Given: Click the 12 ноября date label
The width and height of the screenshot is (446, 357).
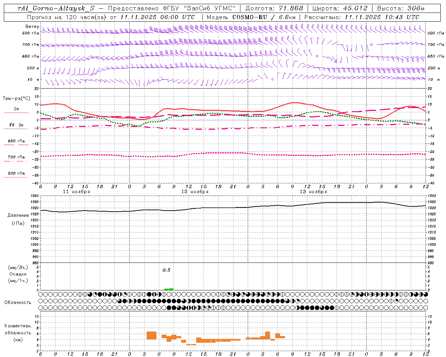Looking at the screenshot, I should 195,192.
